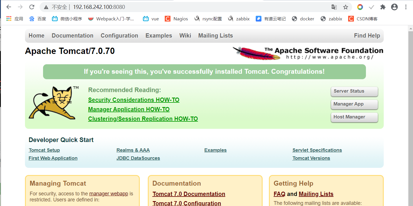Open the Examples navigation item
The image size is (413, 206).
tap(159, 36)
